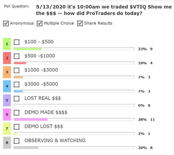Click the gray number 8 swatch
Viewport: 174px width, 155px height.
tap(7, 143)
